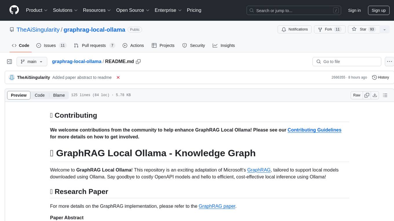View file History
Viewport: 394px width, 221px height.
pyautogui.click(x=380, y=77)
